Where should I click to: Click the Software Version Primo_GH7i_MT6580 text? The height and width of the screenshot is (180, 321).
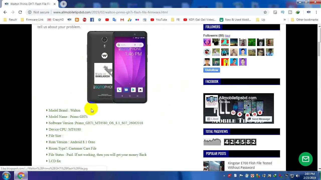[x=96, y=123]
